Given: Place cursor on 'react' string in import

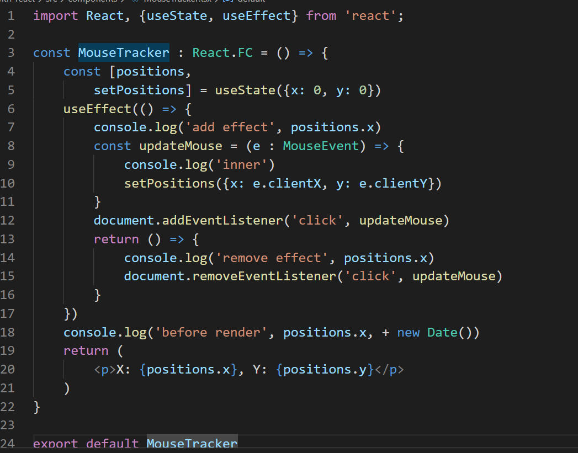Looking at the screenshot, I should click(x=370, y=16).
